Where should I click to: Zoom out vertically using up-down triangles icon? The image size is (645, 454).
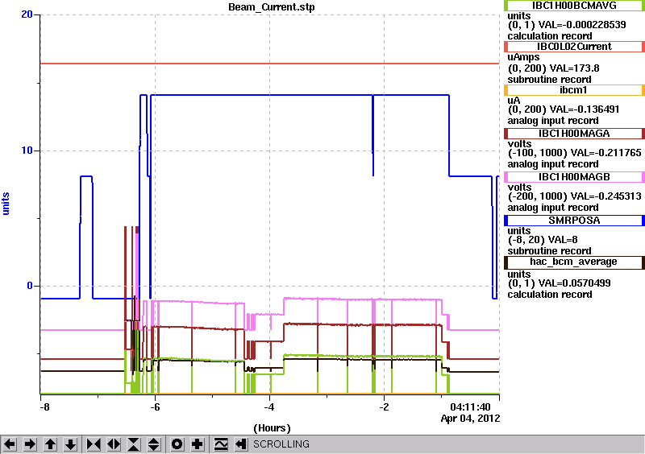click(154, 444)
